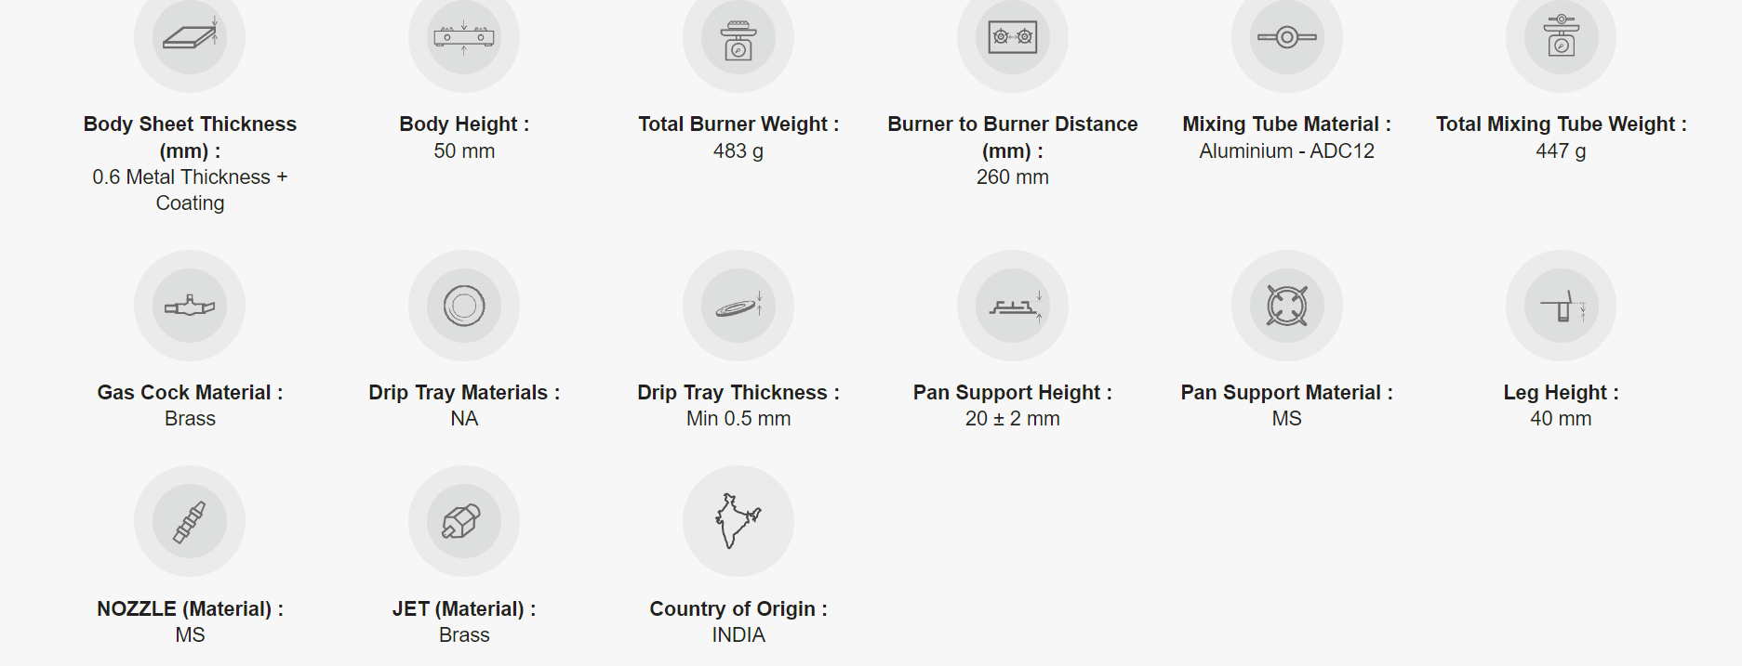Click the Nozzle material icon

[x=190, y=521]
